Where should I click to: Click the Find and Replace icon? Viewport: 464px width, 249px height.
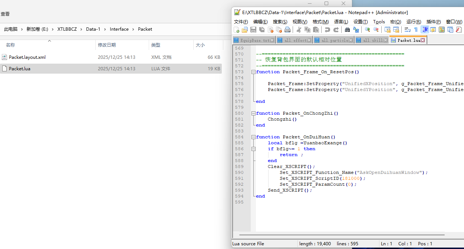(356, 30)
